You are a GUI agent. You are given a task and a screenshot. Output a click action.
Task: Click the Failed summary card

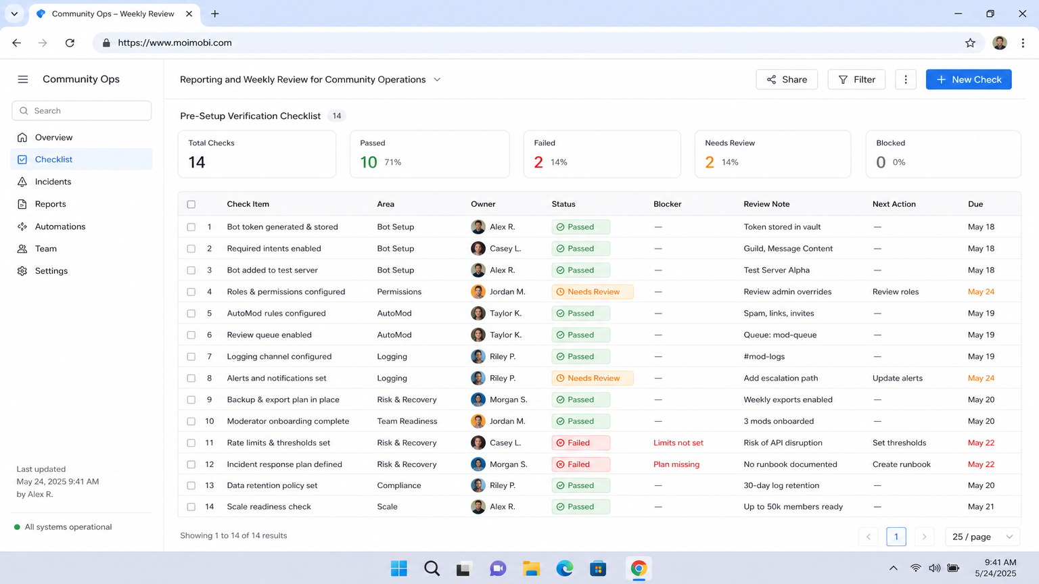point(602,154)
